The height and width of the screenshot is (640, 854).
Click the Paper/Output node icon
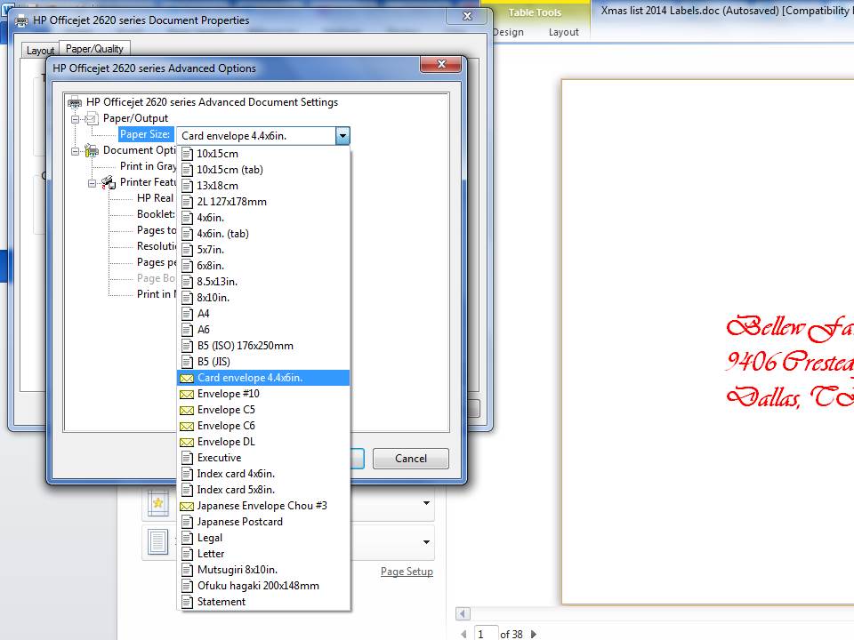click(92, 118)
